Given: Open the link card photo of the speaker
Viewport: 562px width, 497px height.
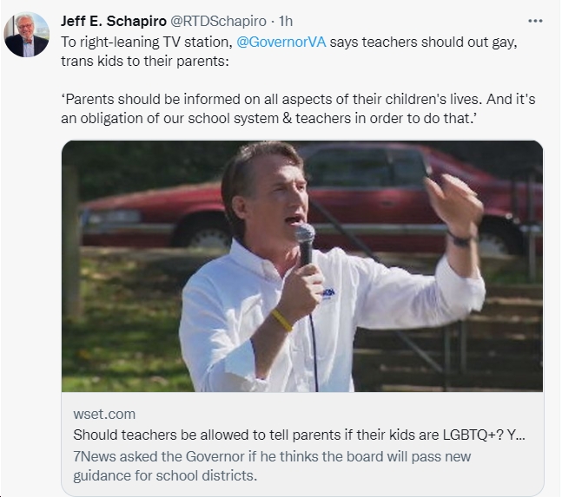Looking at the screenshot, I should [x=302, y=266].
